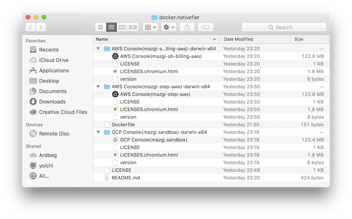Image resolution: width=352 pixels, height=219 pixels.
Task: Select the GCP Console(mazgi.sandbox) app icon
Action: pyautogui.click(x=115, y=140)
